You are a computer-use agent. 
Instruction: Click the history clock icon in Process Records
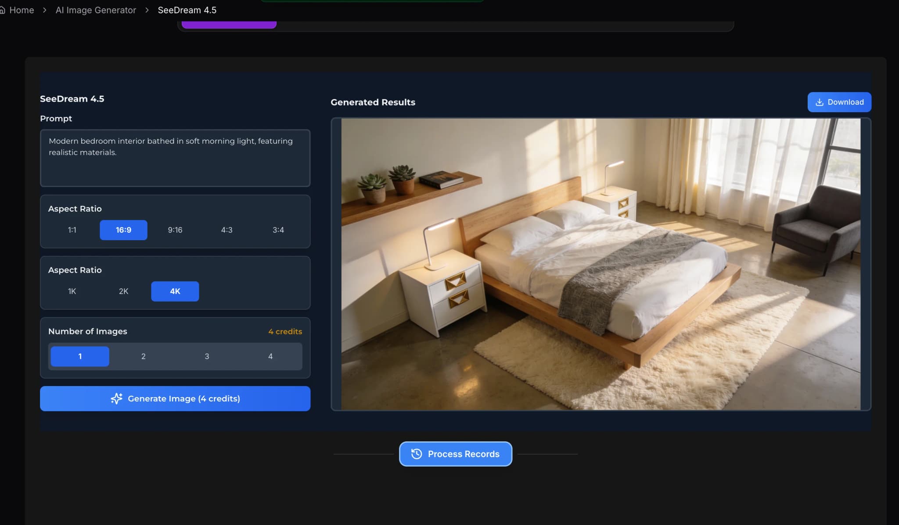click(x=416, y=454)
